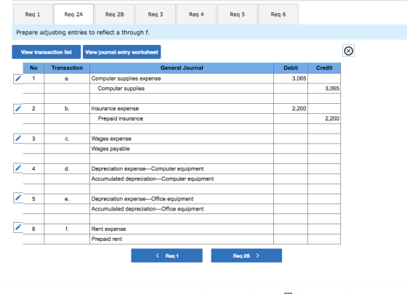Viewport: 407px width, 294px height.
Task: Click the General Journal column header
Action: click(x=182, y=68)
